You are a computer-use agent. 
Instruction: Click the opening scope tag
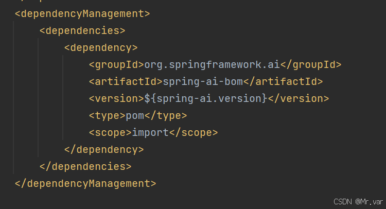(x=110, y=133)
